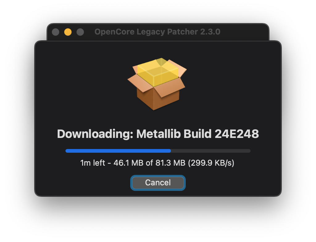
Task: Click the "46.1 MB" downloaded amount
Action: click(x=128, y=163)
